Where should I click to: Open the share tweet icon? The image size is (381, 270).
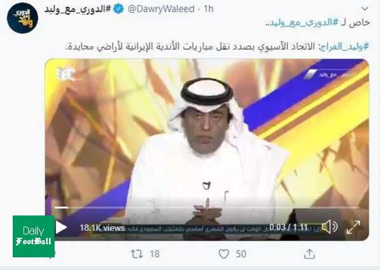[309, 254]
